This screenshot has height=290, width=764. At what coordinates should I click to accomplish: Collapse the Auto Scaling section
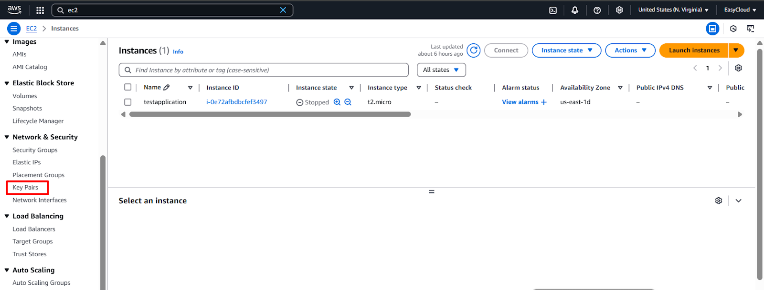[7, 270]
